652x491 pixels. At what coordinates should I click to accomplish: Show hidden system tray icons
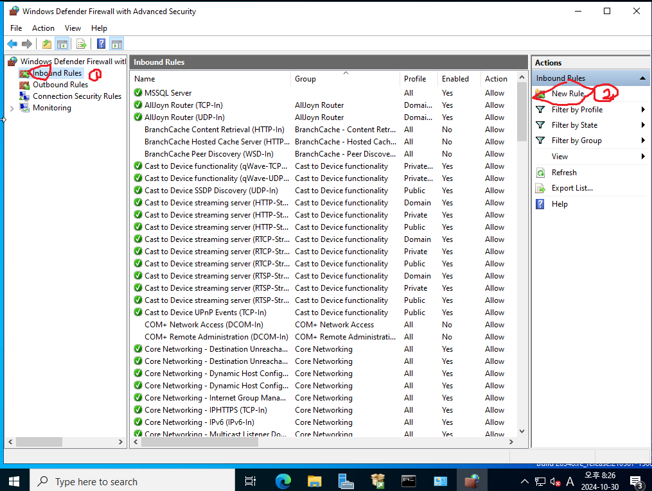click(x=525, y=481)
